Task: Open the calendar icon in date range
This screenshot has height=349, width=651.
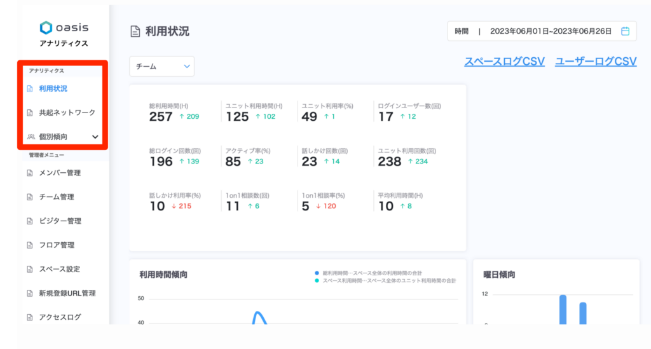Action: 625,31
